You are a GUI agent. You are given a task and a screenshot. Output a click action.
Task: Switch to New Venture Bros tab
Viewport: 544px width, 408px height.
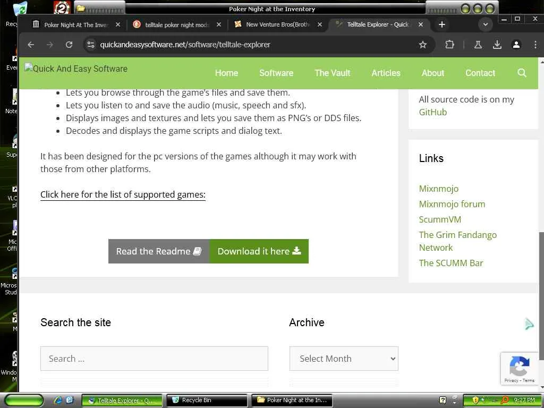pyautogui.click(x=277, y=24)
